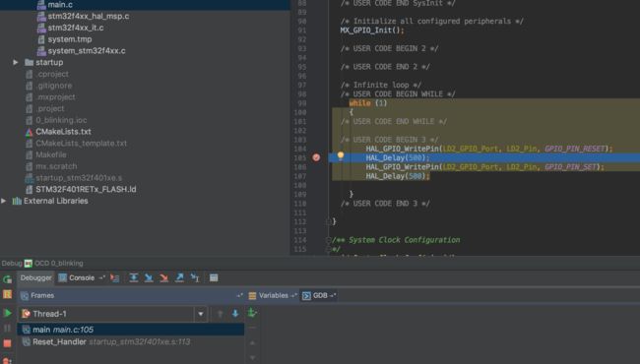Click the yellow intention lightbulb on line 105
Image resolution: width=640 pixels, height=364 pixels.
(341, 155)
